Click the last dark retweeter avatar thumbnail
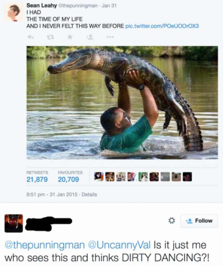 coord(187,177)
